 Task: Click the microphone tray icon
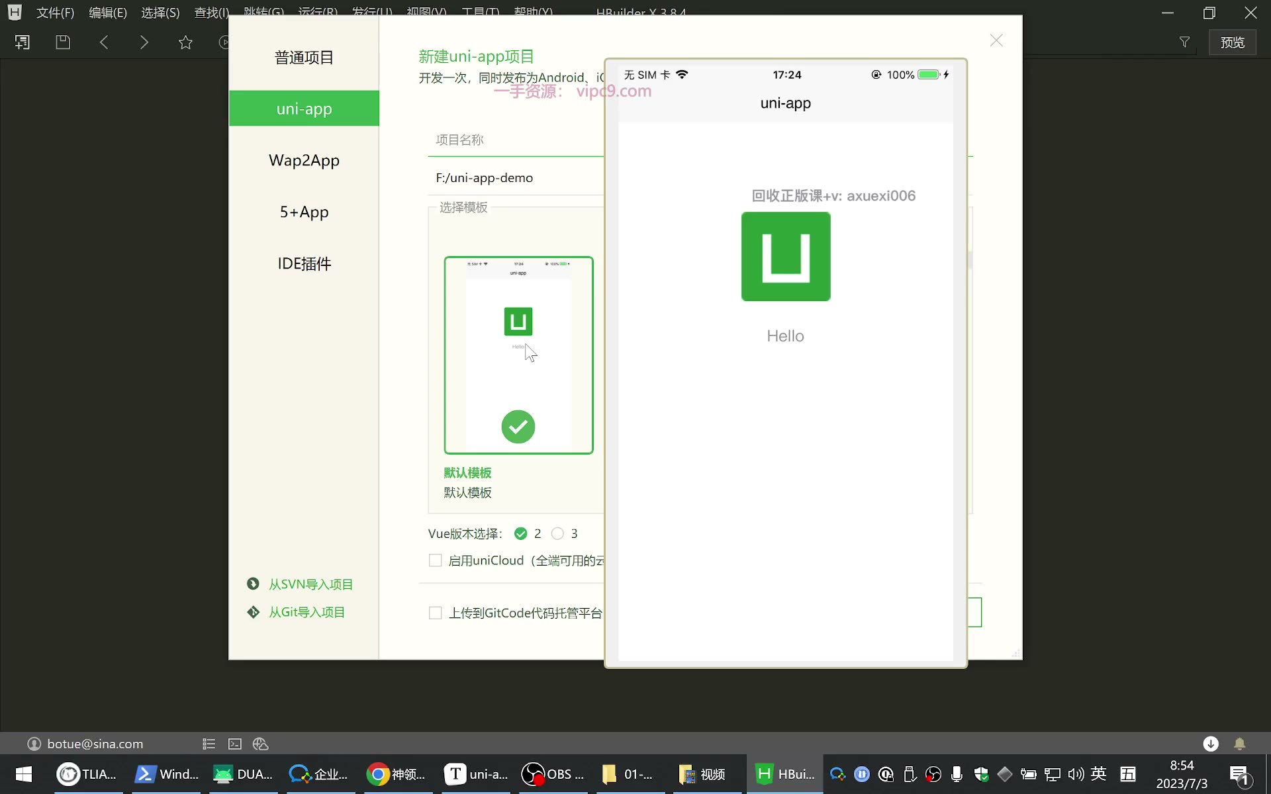(957, 774)
